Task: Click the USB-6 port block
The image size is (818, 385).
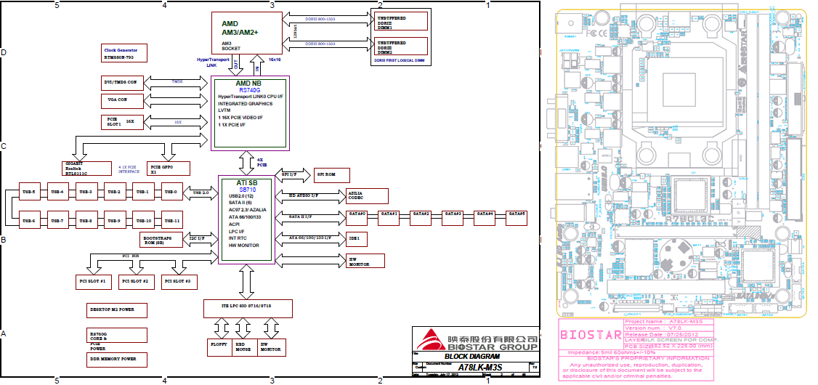Action: [29, 219]
